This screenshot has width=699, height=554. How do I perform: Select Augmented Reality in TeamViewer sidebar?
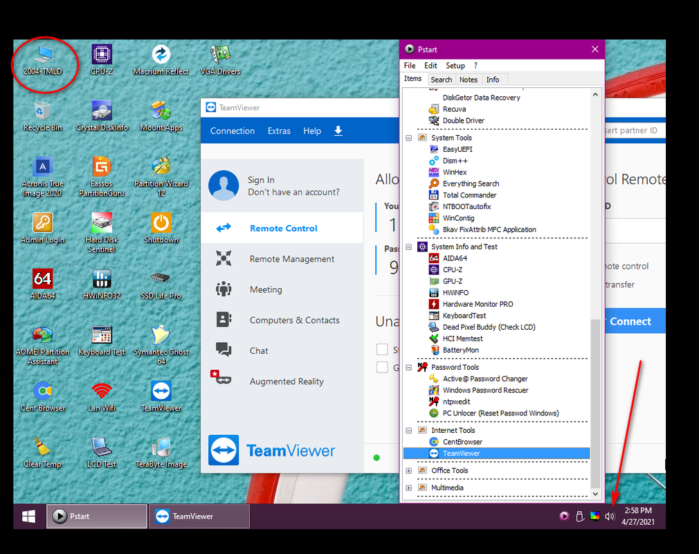coord(282,382)
